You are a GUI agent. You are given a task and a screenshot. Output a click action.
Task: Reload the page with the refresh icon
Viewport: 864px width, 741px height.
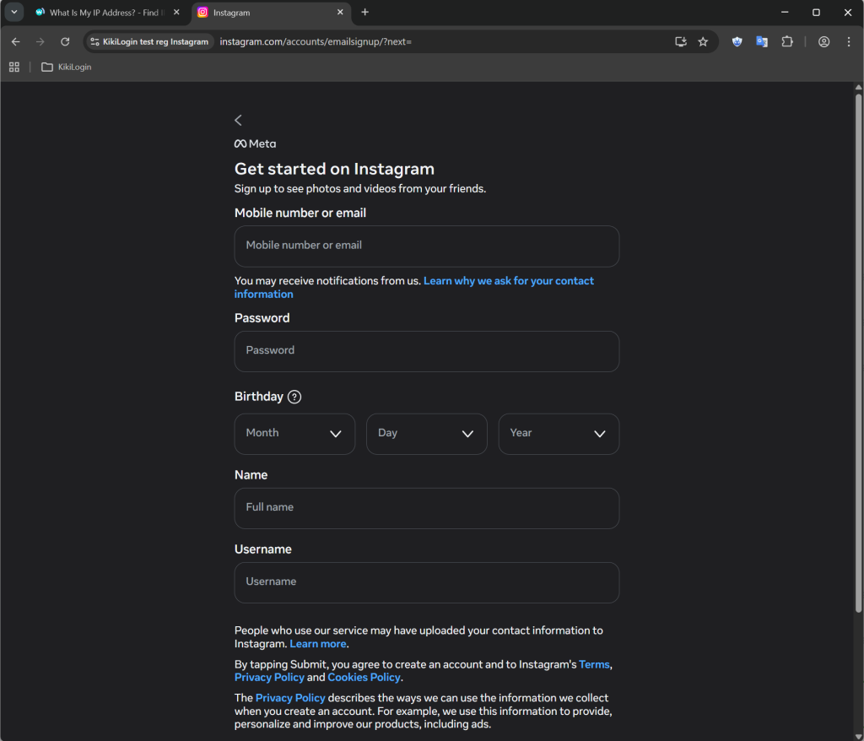tap(65, 42)
